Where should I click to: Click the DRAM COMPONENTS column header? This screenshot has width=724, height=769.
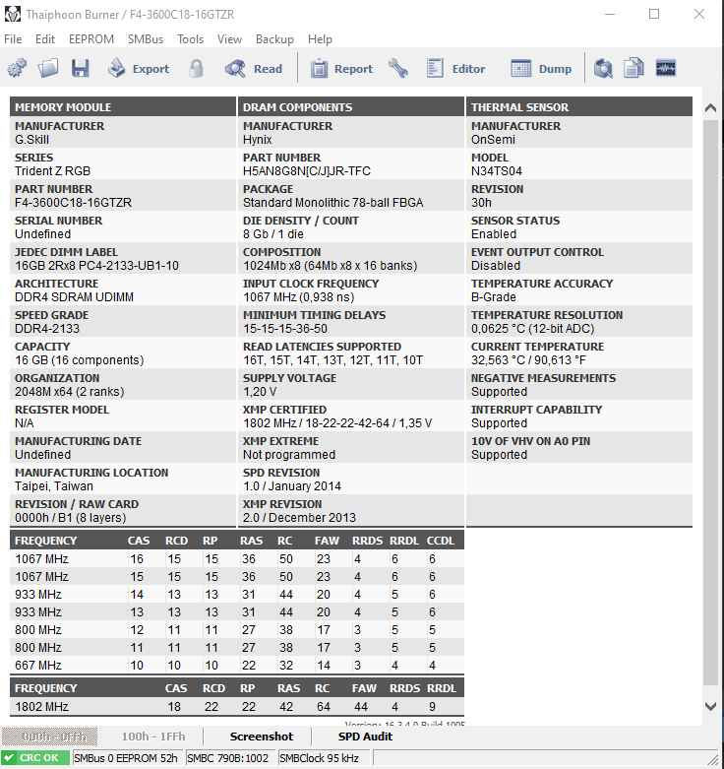coord(351,107)
